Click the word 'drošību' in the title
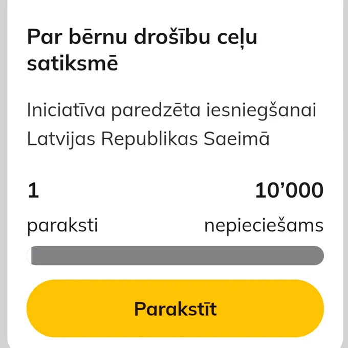 172,37
